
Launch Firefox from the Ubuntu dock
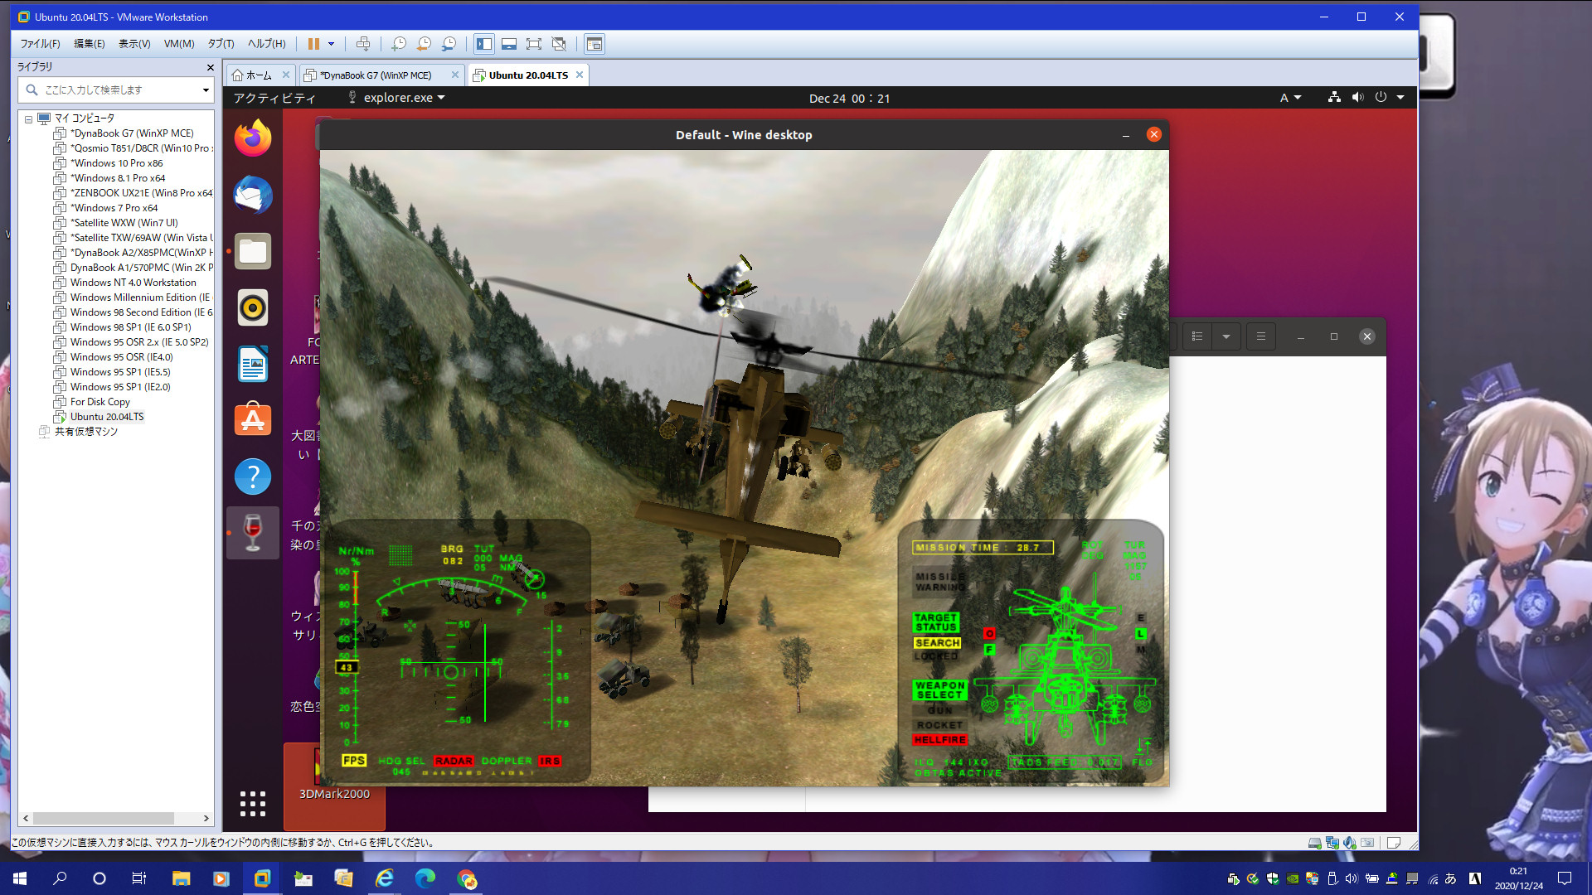[253, 138]
